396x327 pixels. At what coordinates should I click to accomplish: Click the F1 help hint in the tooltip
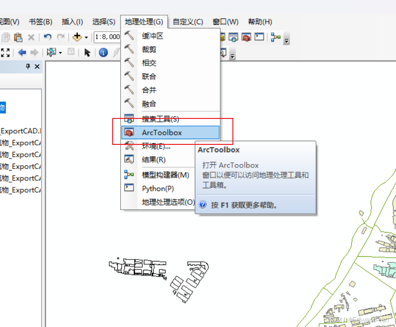(x=243, y=204)
